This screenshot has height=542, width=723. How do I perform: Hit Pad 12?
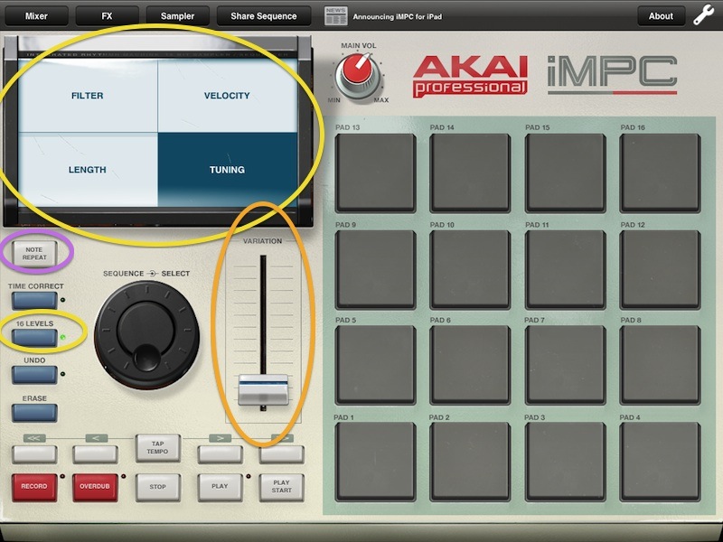(x=661, y=269)
